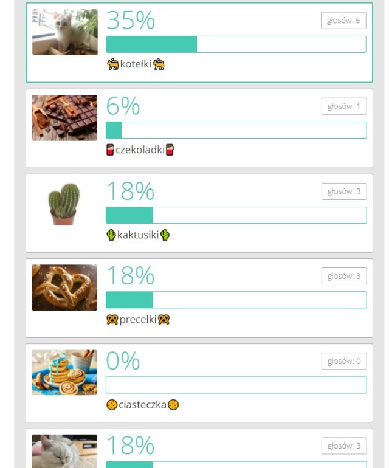The height and width of the screenshot is (468, 389).
Task: Choose the precelki option label
Action: (138, 319)
